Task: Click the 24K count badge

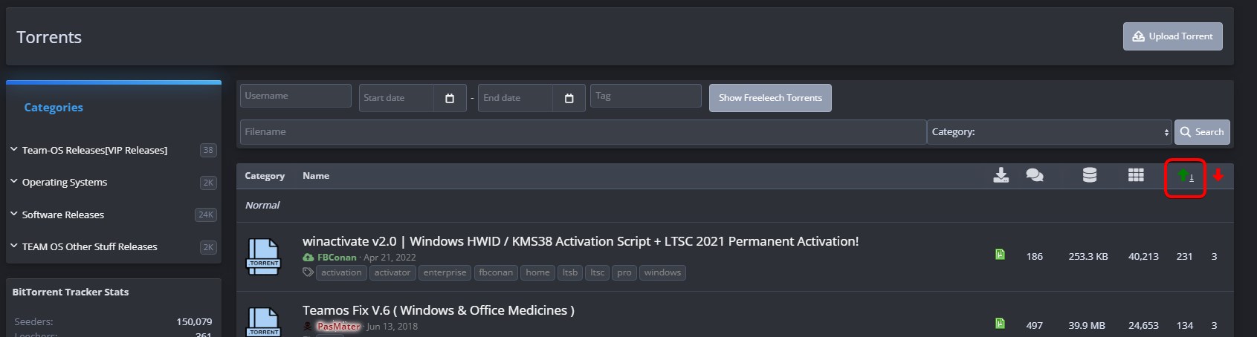Action: click(206, 215)
